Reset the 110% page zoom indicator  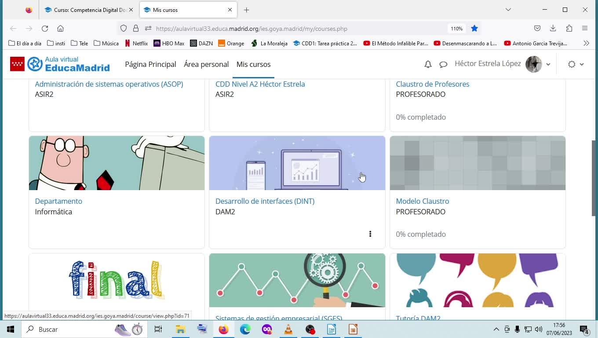pos(456,29)
